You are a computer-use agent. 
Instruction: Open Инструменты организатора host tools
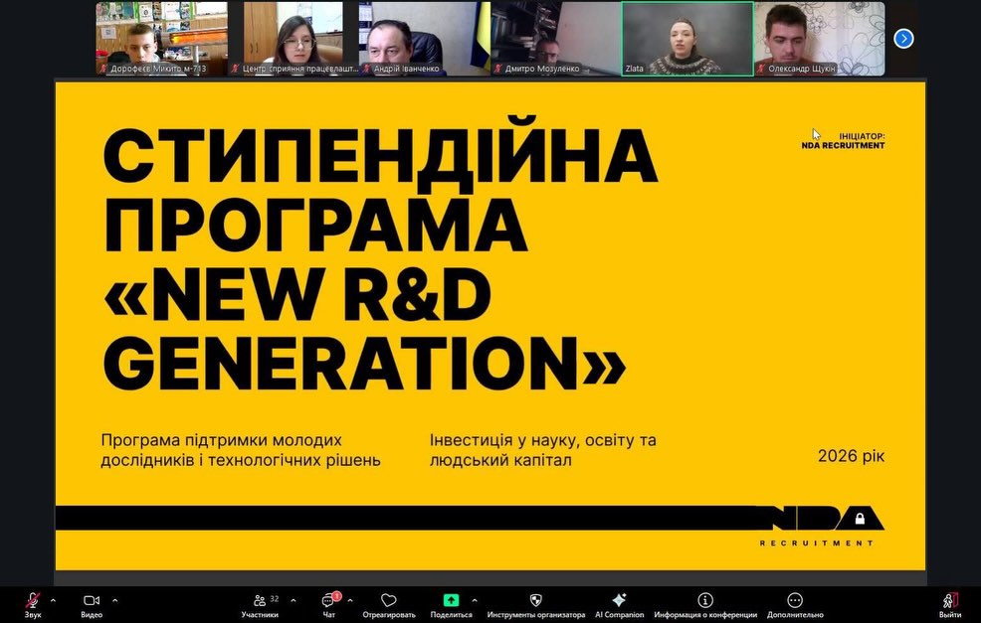pos(535,601)
